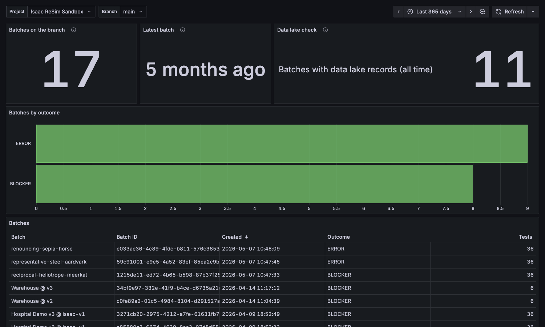
Task: Click the Batches on the branch panel title
Action: pos(37,30)
